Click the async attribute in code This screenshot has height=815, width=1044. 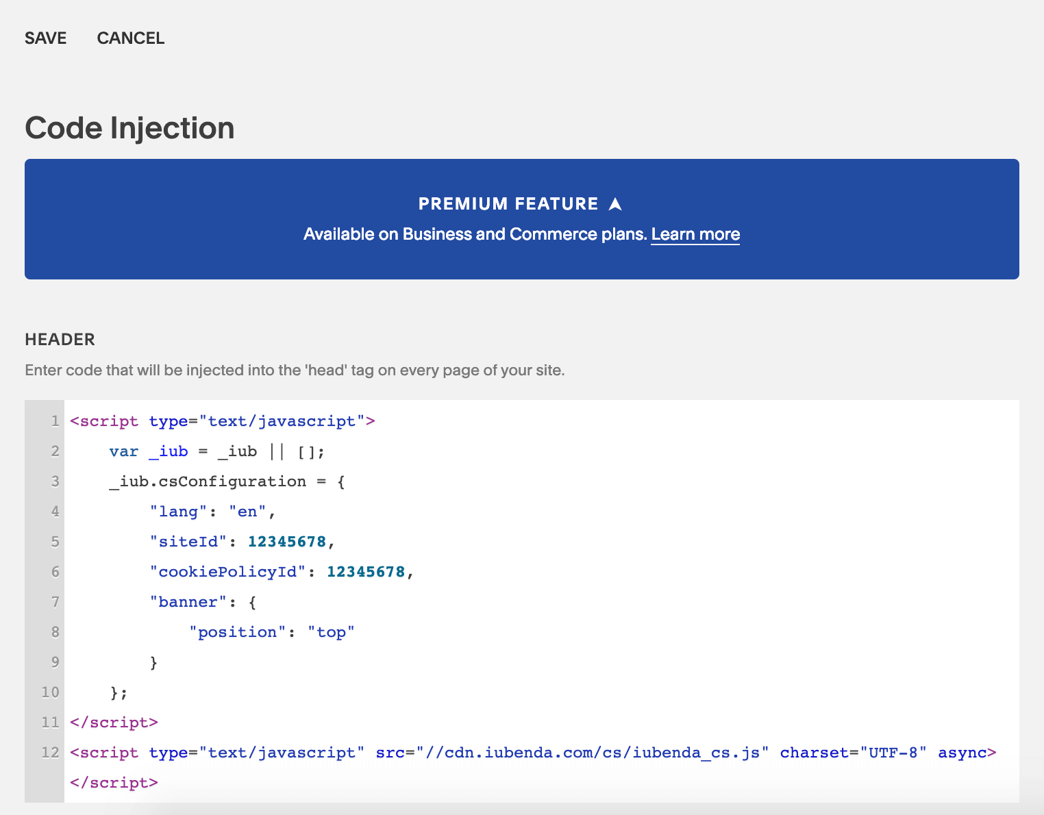coord(962,753)
